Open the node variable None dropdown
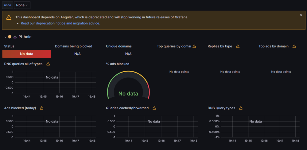Screen dimensions: 307x150 pos(22,5)
